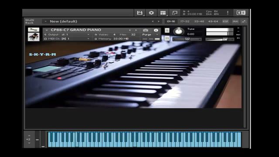Click the purge status indicator bars
Screen dimensions: 279x157
tap(151, 39)
